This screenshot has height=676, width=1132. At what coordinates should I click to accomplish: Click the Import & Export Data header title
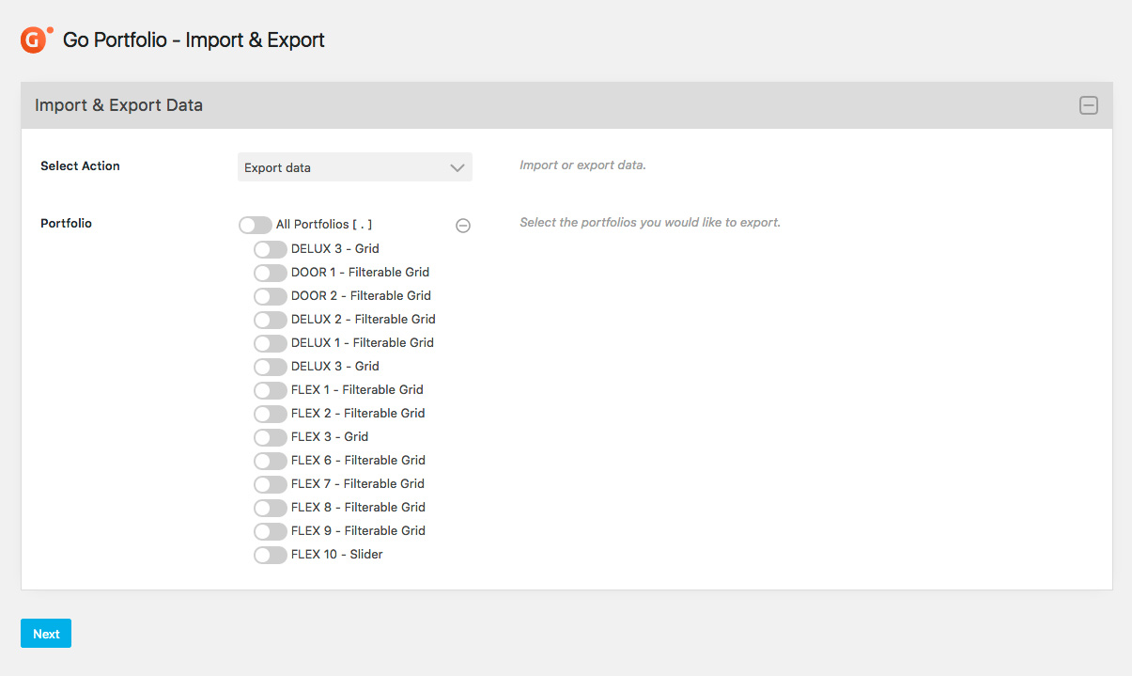[x=118, y=105]
